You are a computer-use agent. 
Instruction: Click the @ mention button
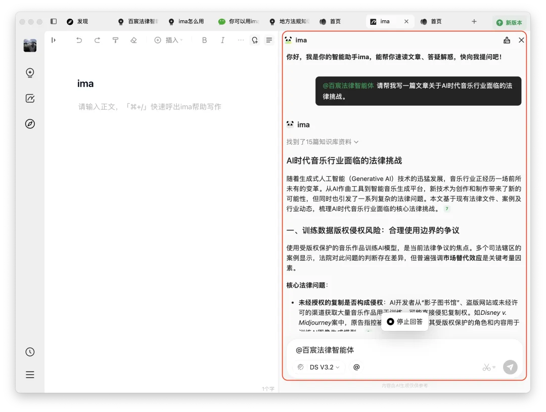tap(356, 367)
